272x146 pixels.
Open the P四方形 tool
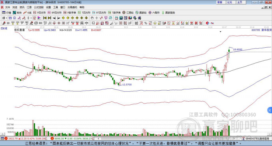pos(40,13)
